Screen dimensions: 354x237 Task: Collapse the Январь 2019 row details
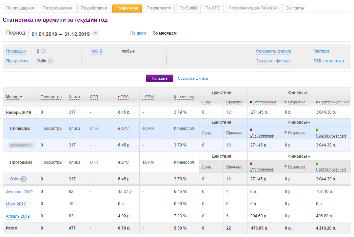coord(18,113)
